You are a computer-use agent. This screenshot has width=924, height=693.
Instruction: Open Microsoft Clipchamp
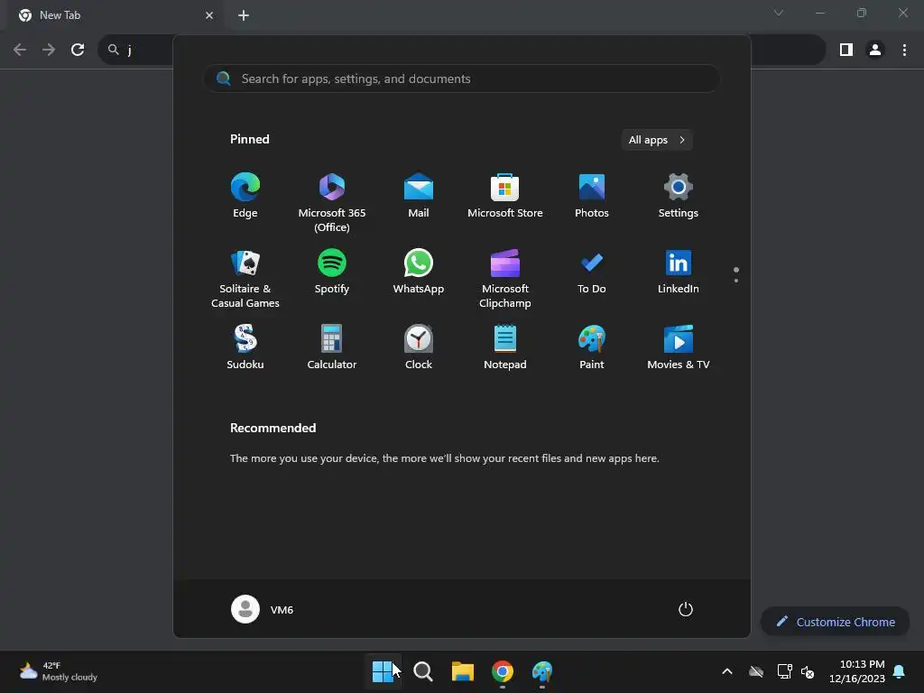pyautogui.click(x=505, y=279)
